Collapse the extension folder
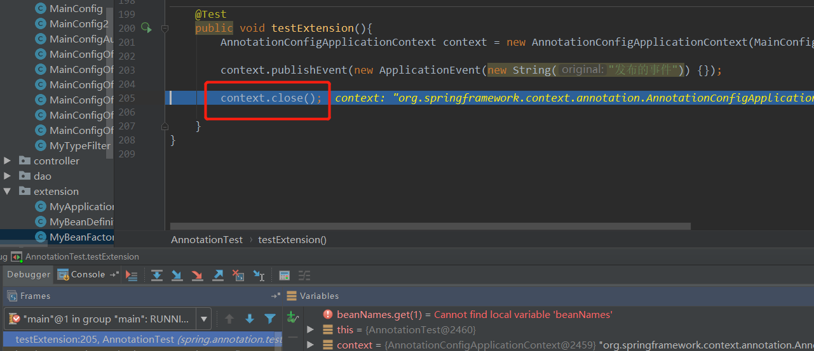This screenshot has width=814, height=351. coord(8,191)
